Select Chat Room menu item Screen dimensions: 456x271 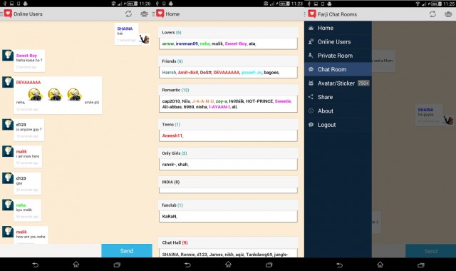pyautogui.click(x=338, y=69)
